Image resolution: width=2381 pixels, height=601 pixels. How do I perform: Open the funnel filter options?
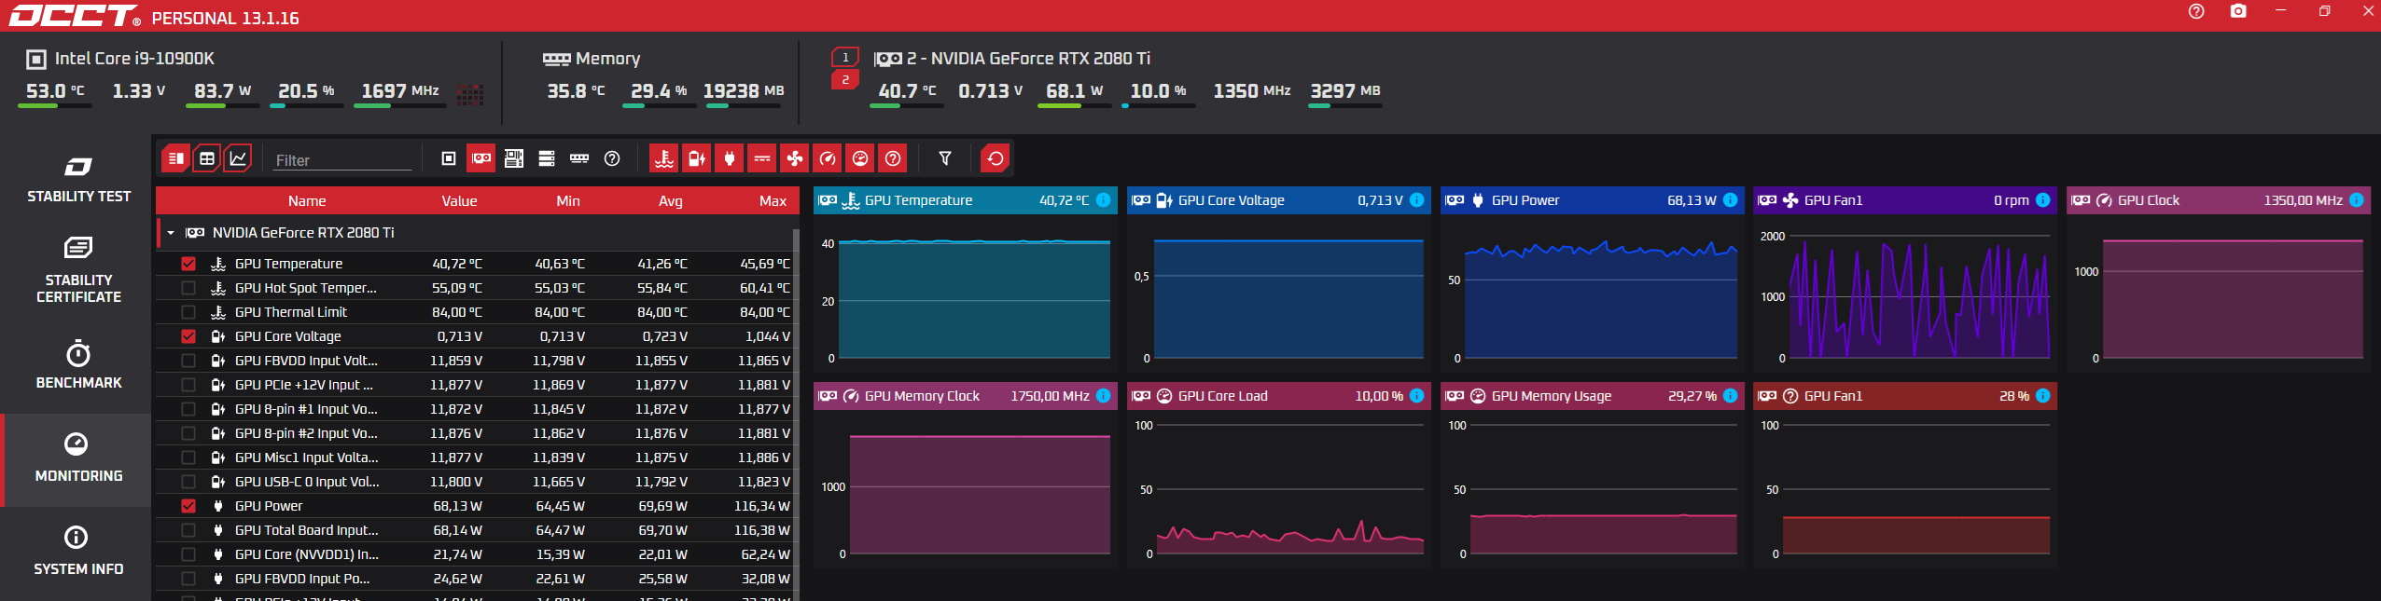(x=945, y=158)
